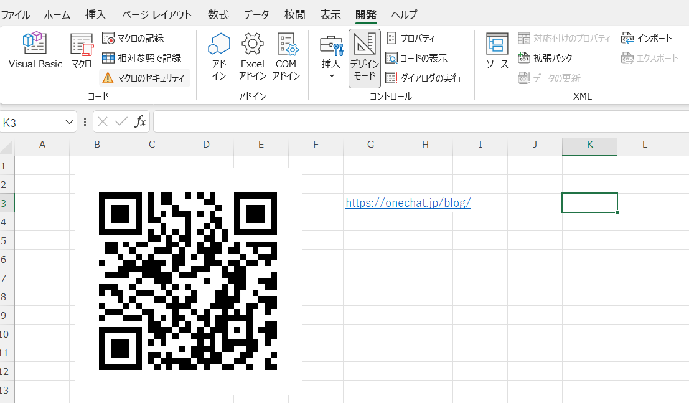Open Excel アドイン manager
This screenshot has width=689, height=403.
tap(252, 56)
